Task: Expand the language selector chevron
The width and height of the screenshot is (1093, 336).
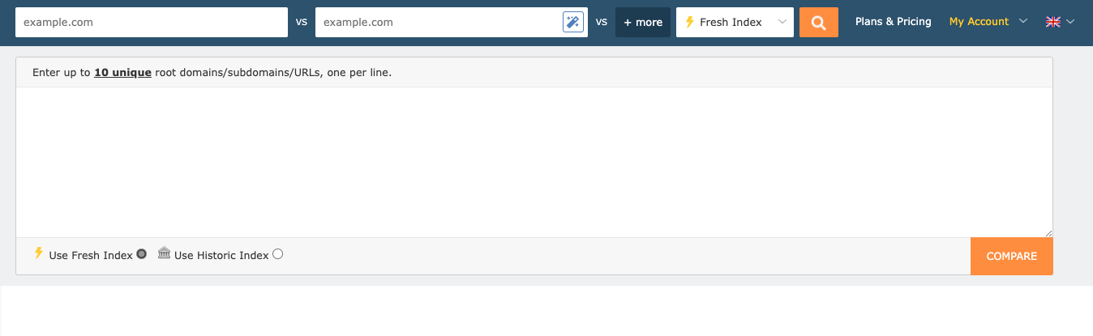Action: click(1071, 22)
